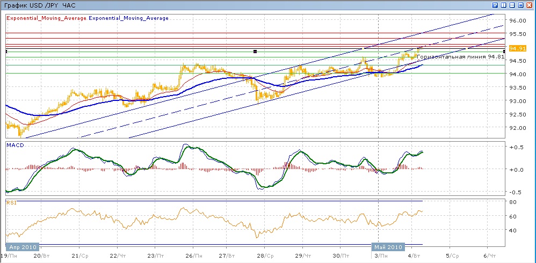Click the left end handle of horizontal line
The image size is (536, 263).
6,52
